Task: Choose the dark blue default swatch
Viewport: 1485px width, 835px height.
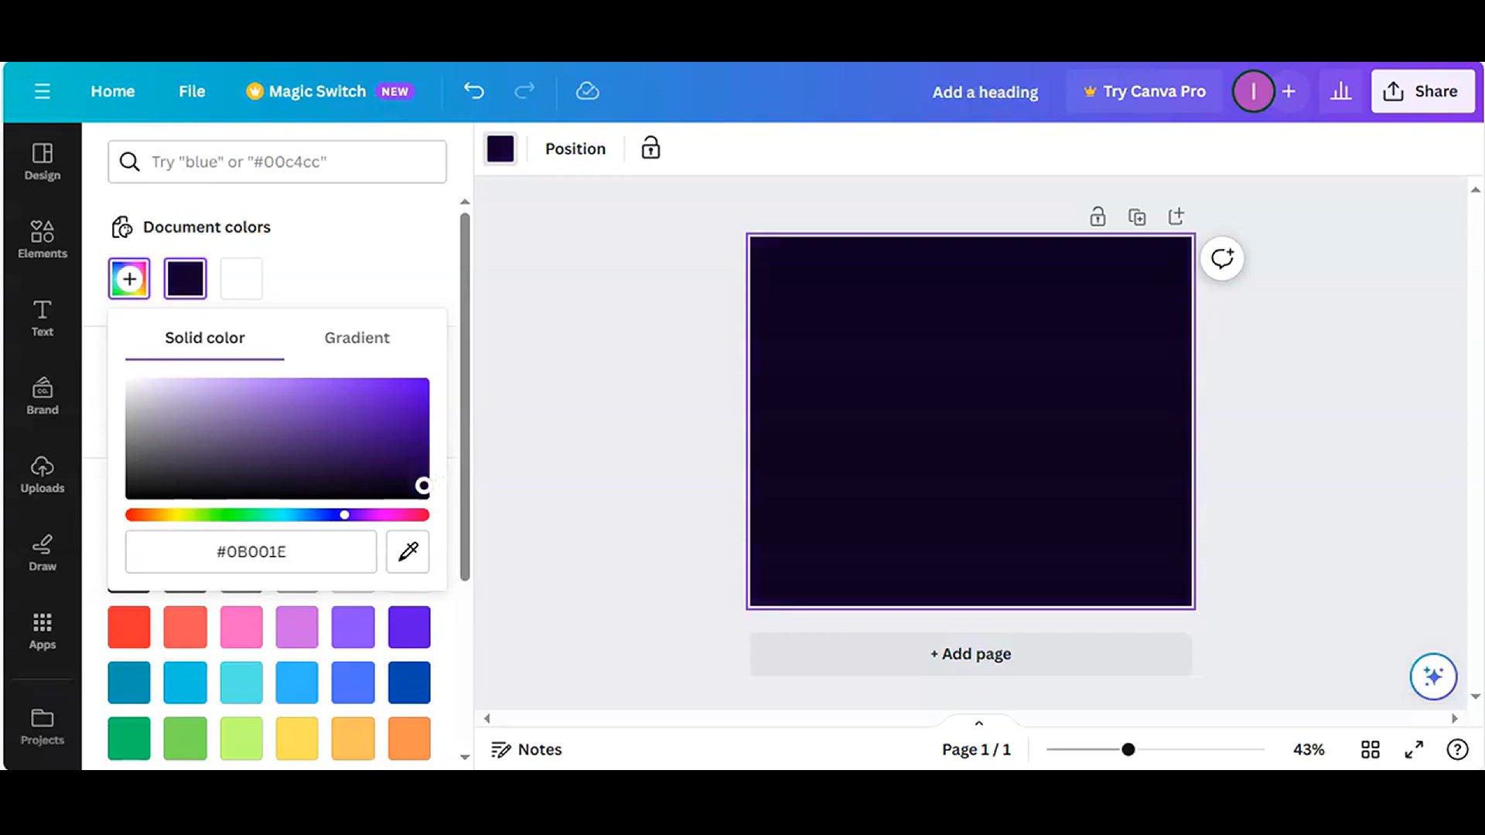Action: 409,683
